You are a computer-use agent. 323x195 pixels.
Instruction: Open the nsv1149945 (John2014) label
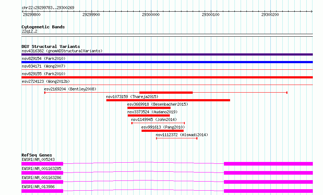coord(154,119)
